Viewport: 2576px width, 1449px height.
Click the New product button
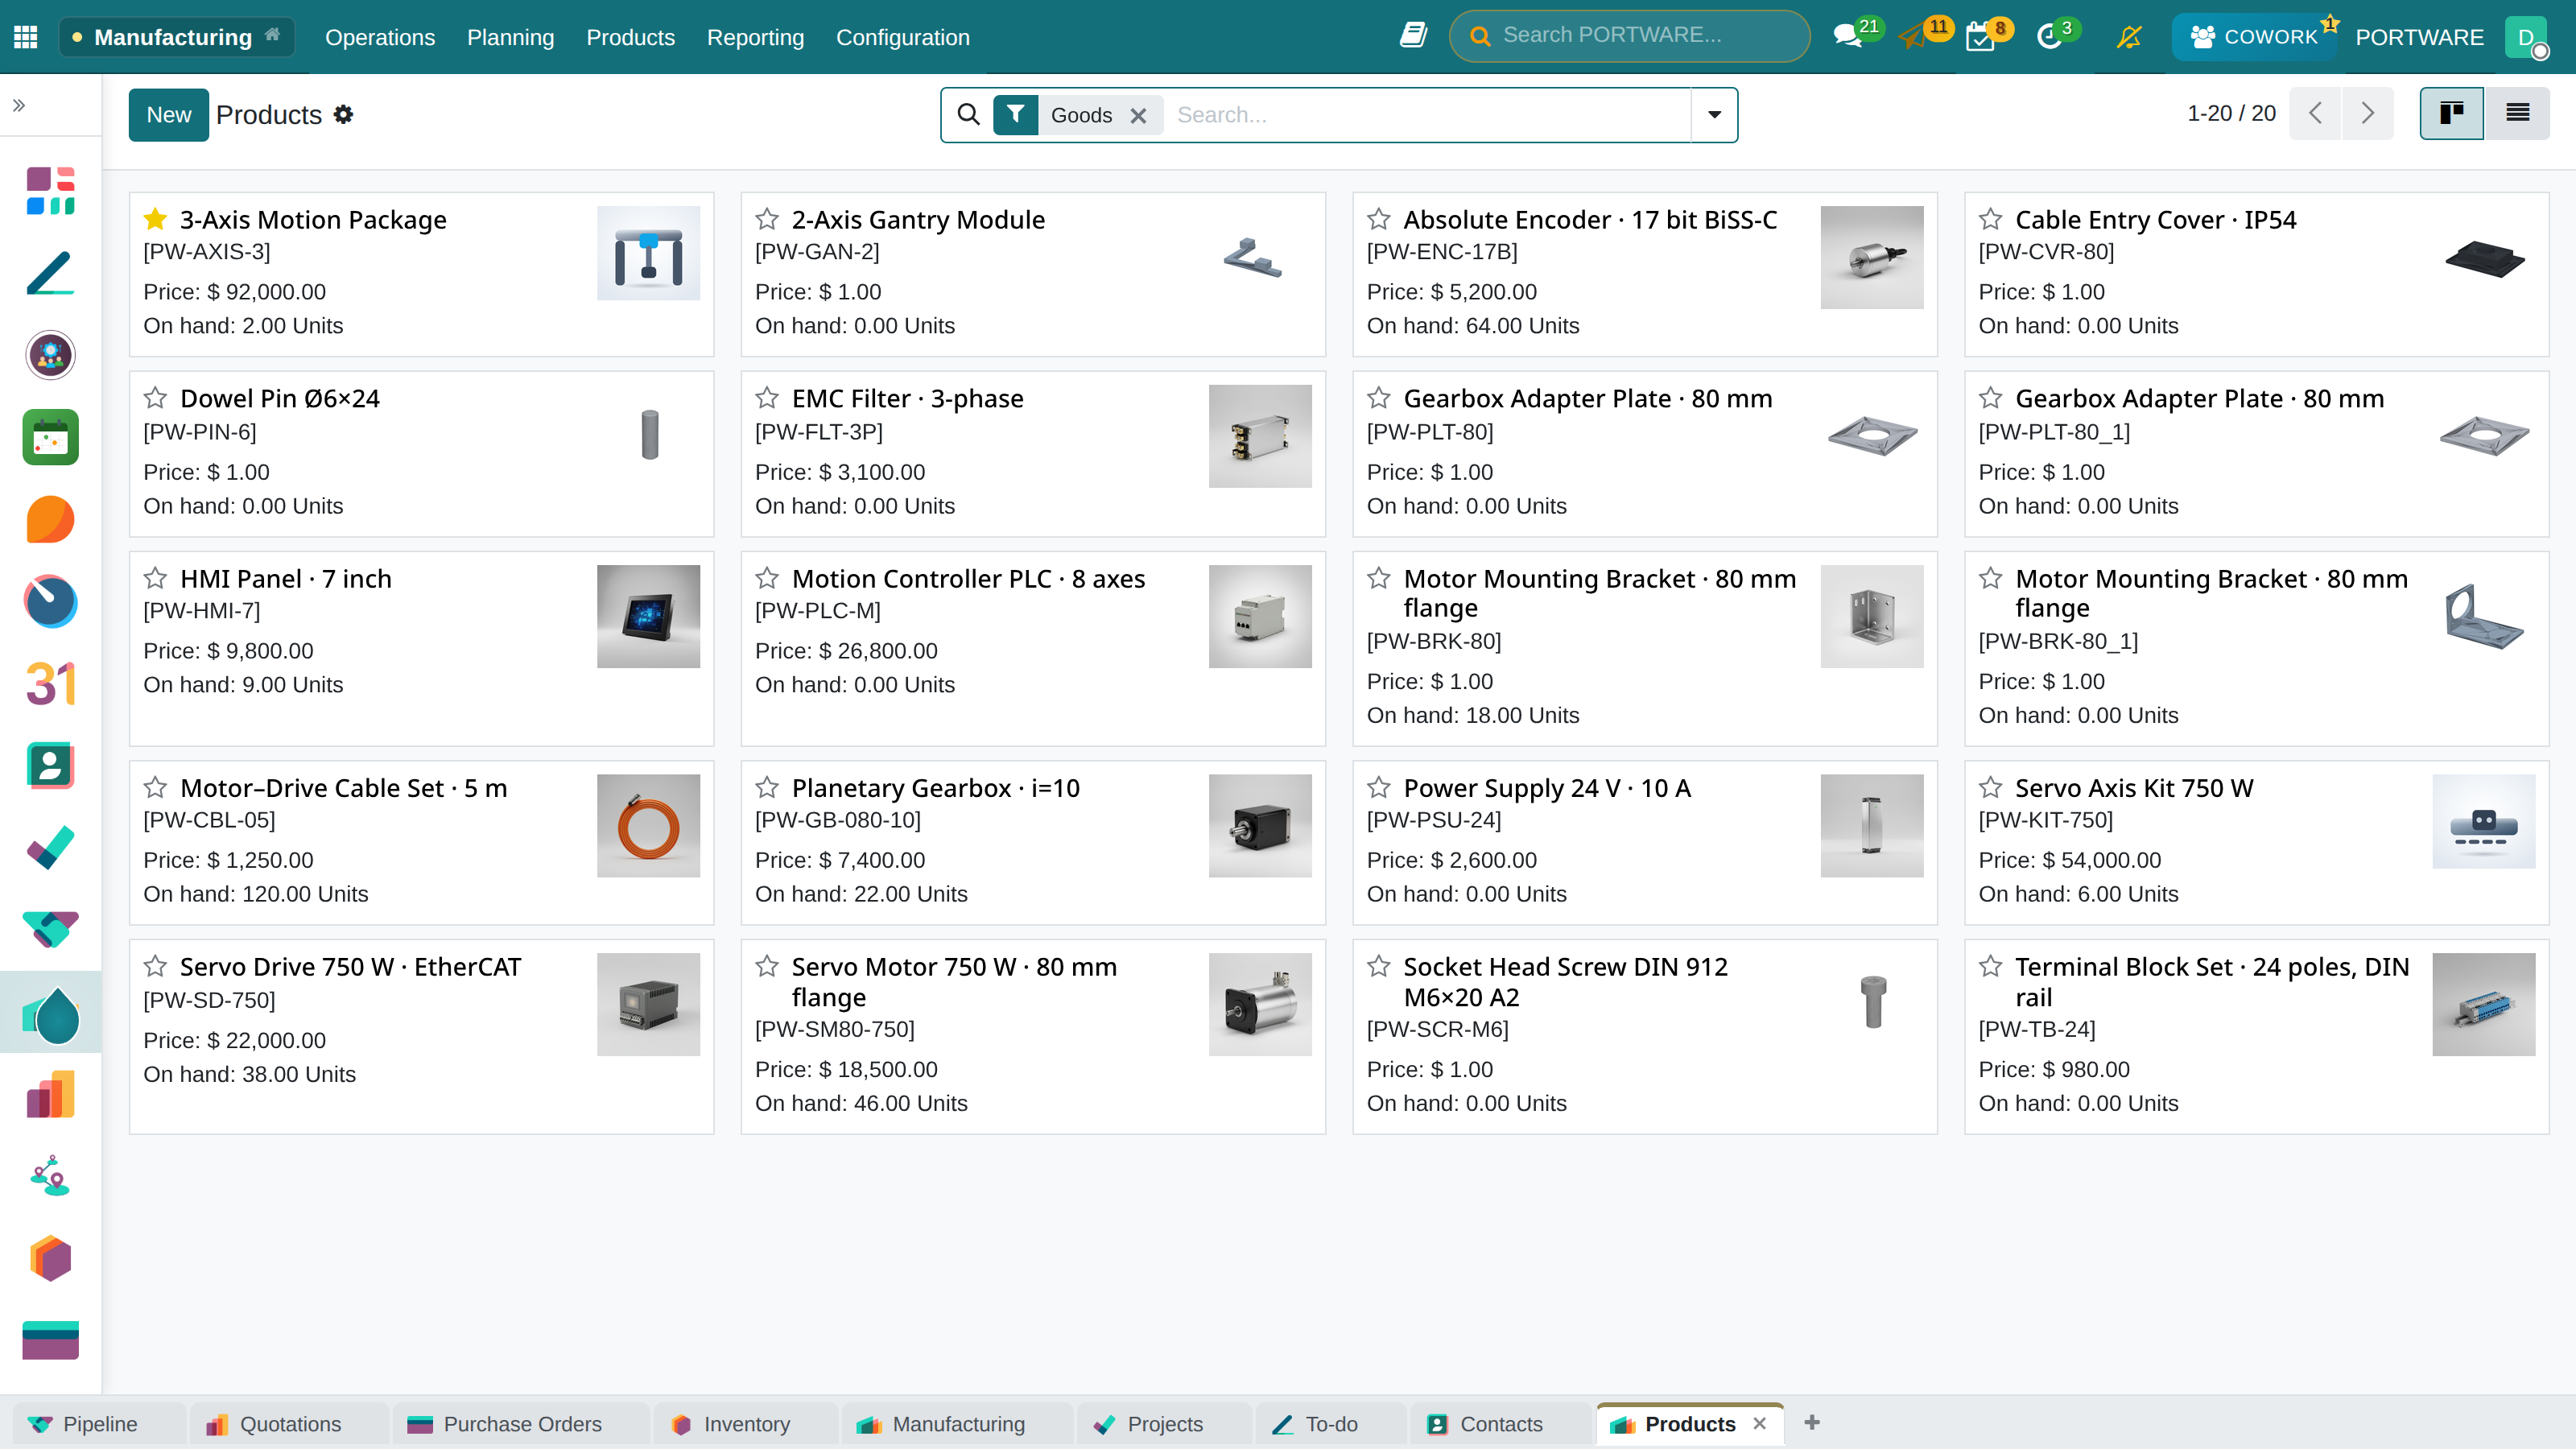(x=169, y=115)
